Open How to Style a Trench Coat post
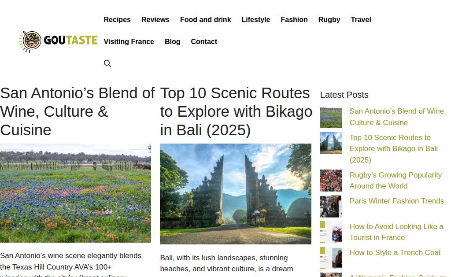451x277 pixels. [395, 252]
